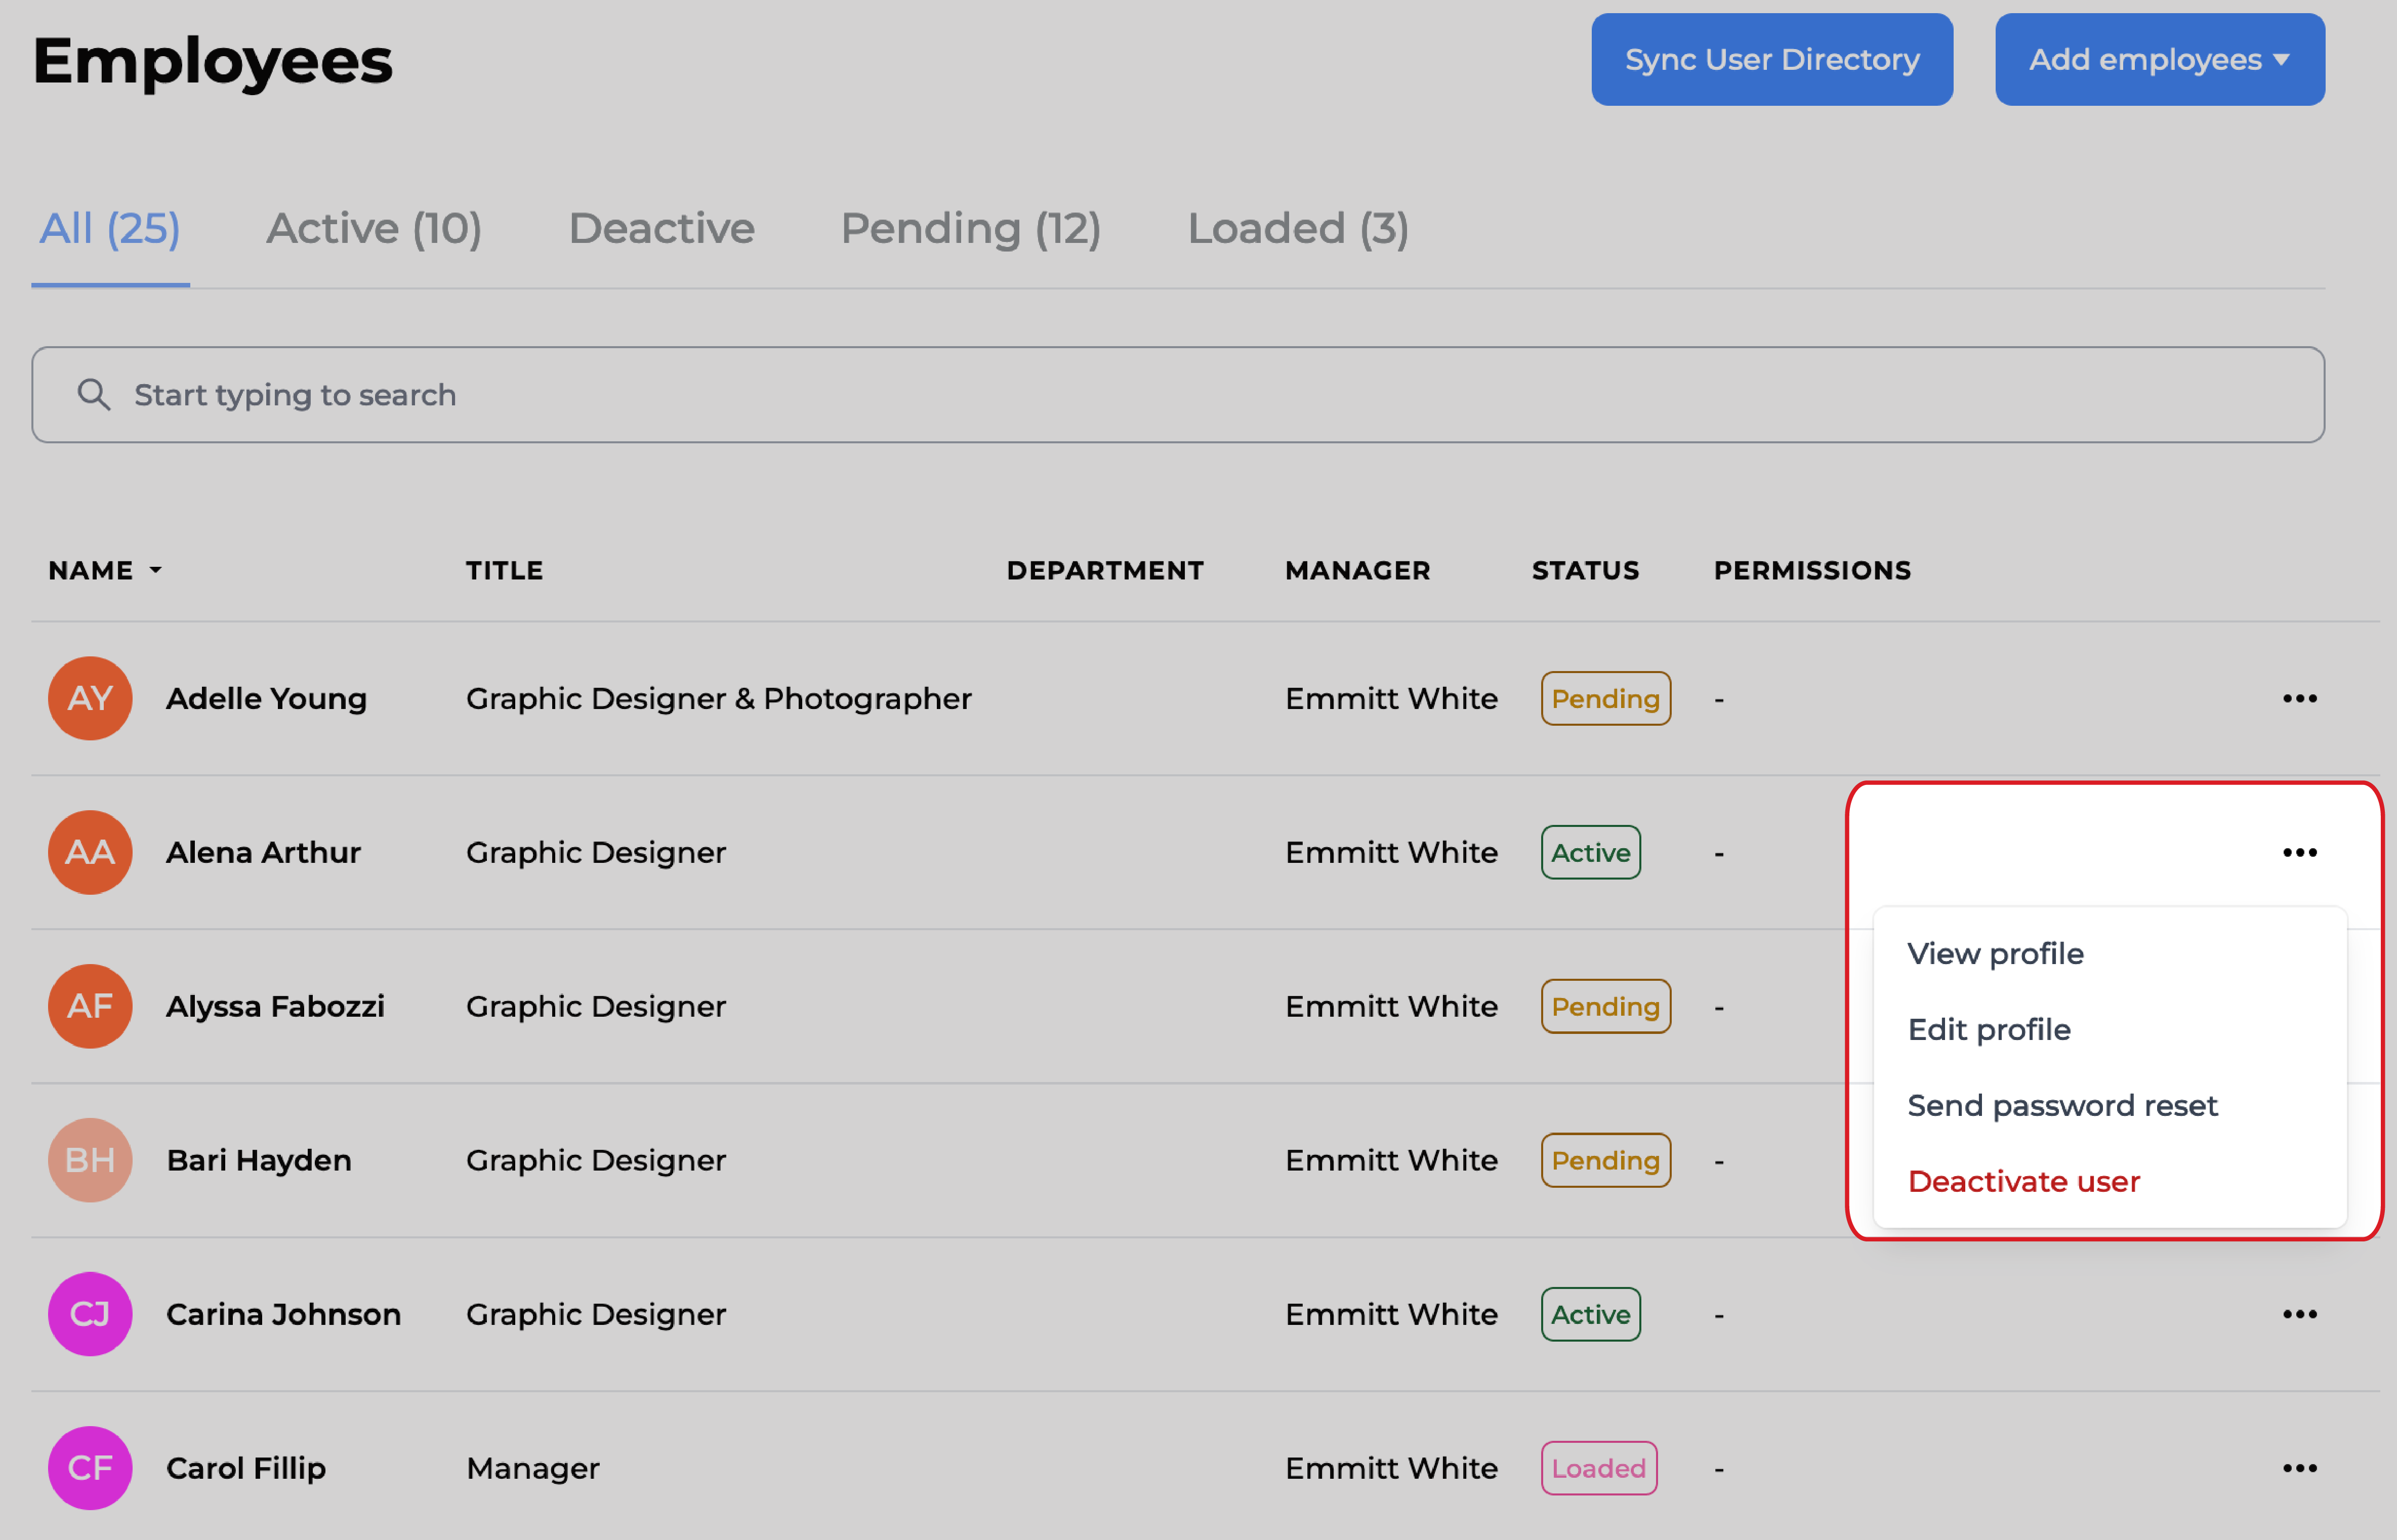
Task: Select the Loaded (3) tab
Action: [1297, 229]
